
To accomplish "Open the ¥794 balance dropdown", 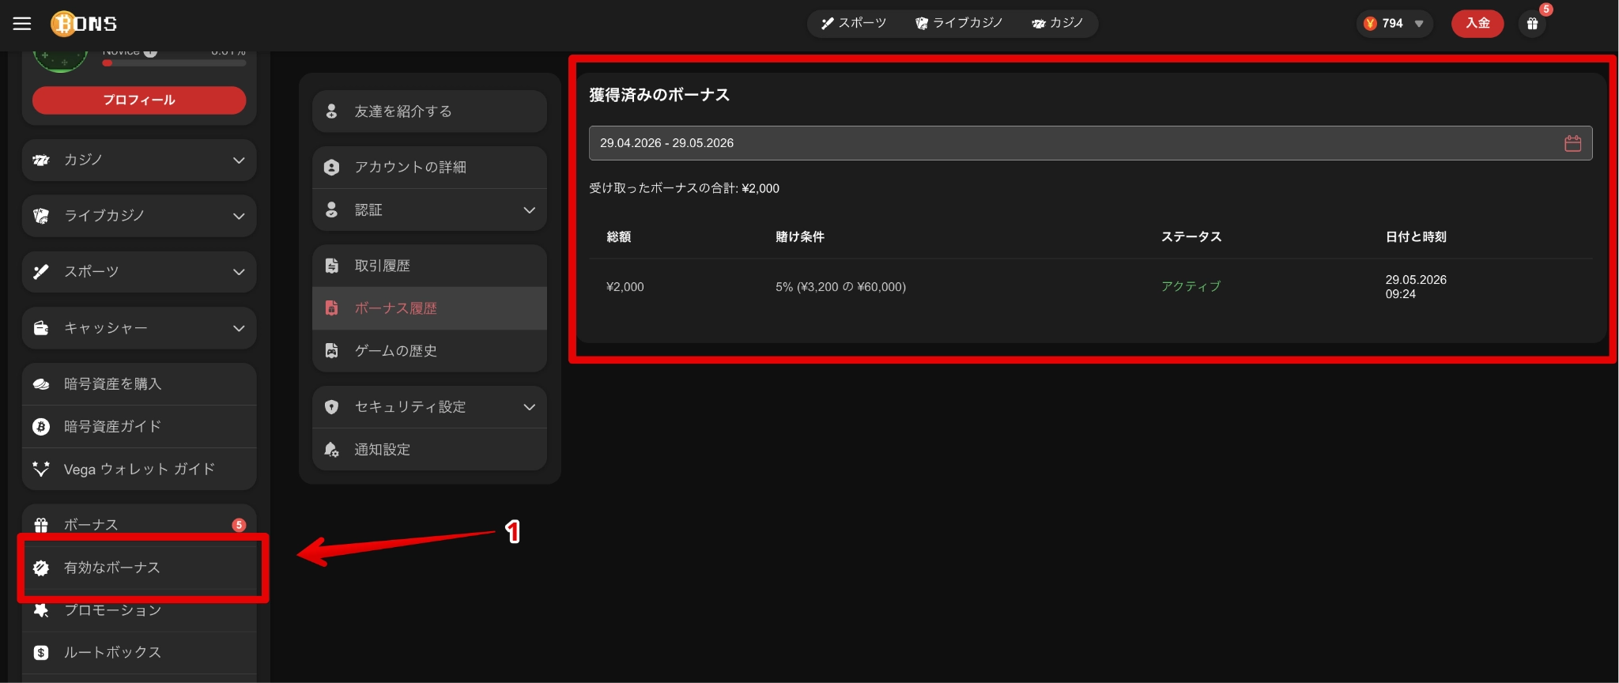I will click(1394, 24).
